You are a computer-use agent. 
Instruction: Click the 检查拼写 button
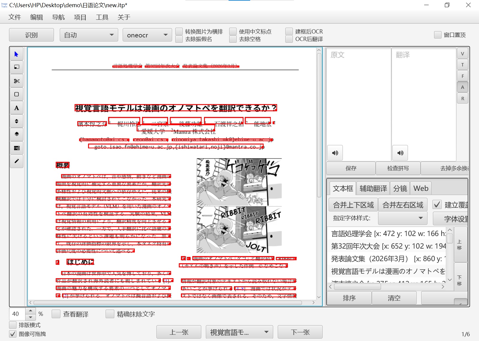(x=398, y=168)
